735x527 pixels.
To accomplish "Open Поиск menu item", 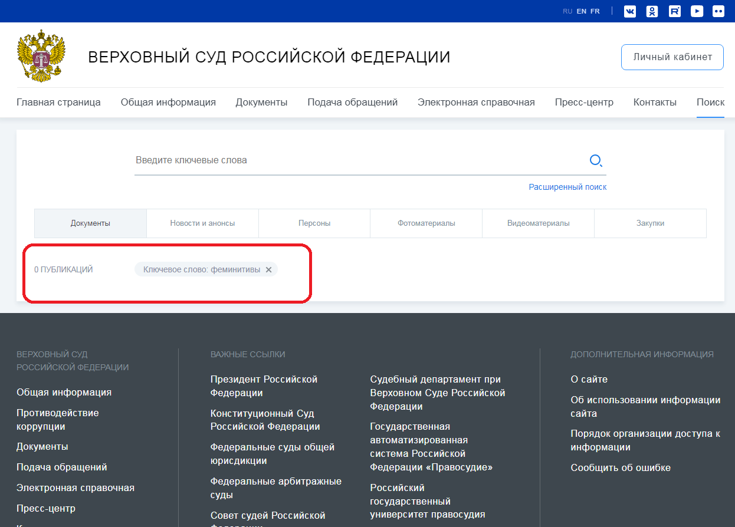I will tap(710, 102).
